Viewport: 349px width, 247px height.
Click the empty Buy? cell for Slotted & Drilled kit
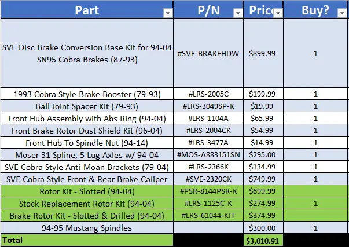click(315, 215)
